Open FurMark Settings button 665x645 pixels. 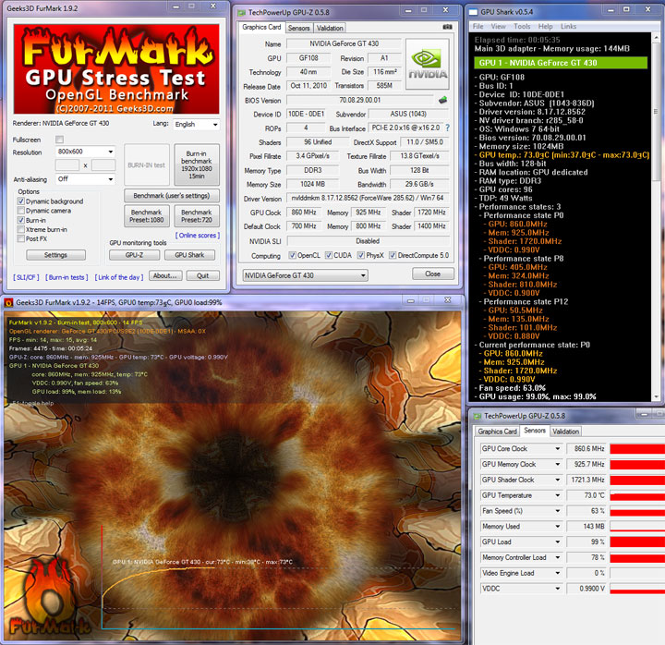pos(55,255)
